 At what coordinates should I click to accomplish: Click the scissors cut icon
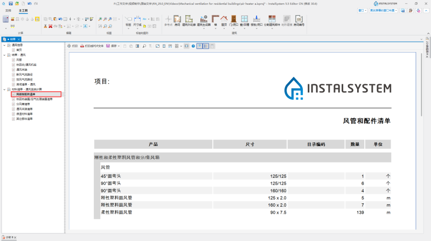[x=45, y=26]
